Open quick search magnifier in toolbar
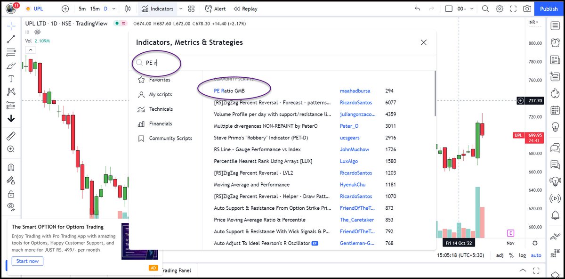The height and width of the screenshot is (279, 565). 485,8
